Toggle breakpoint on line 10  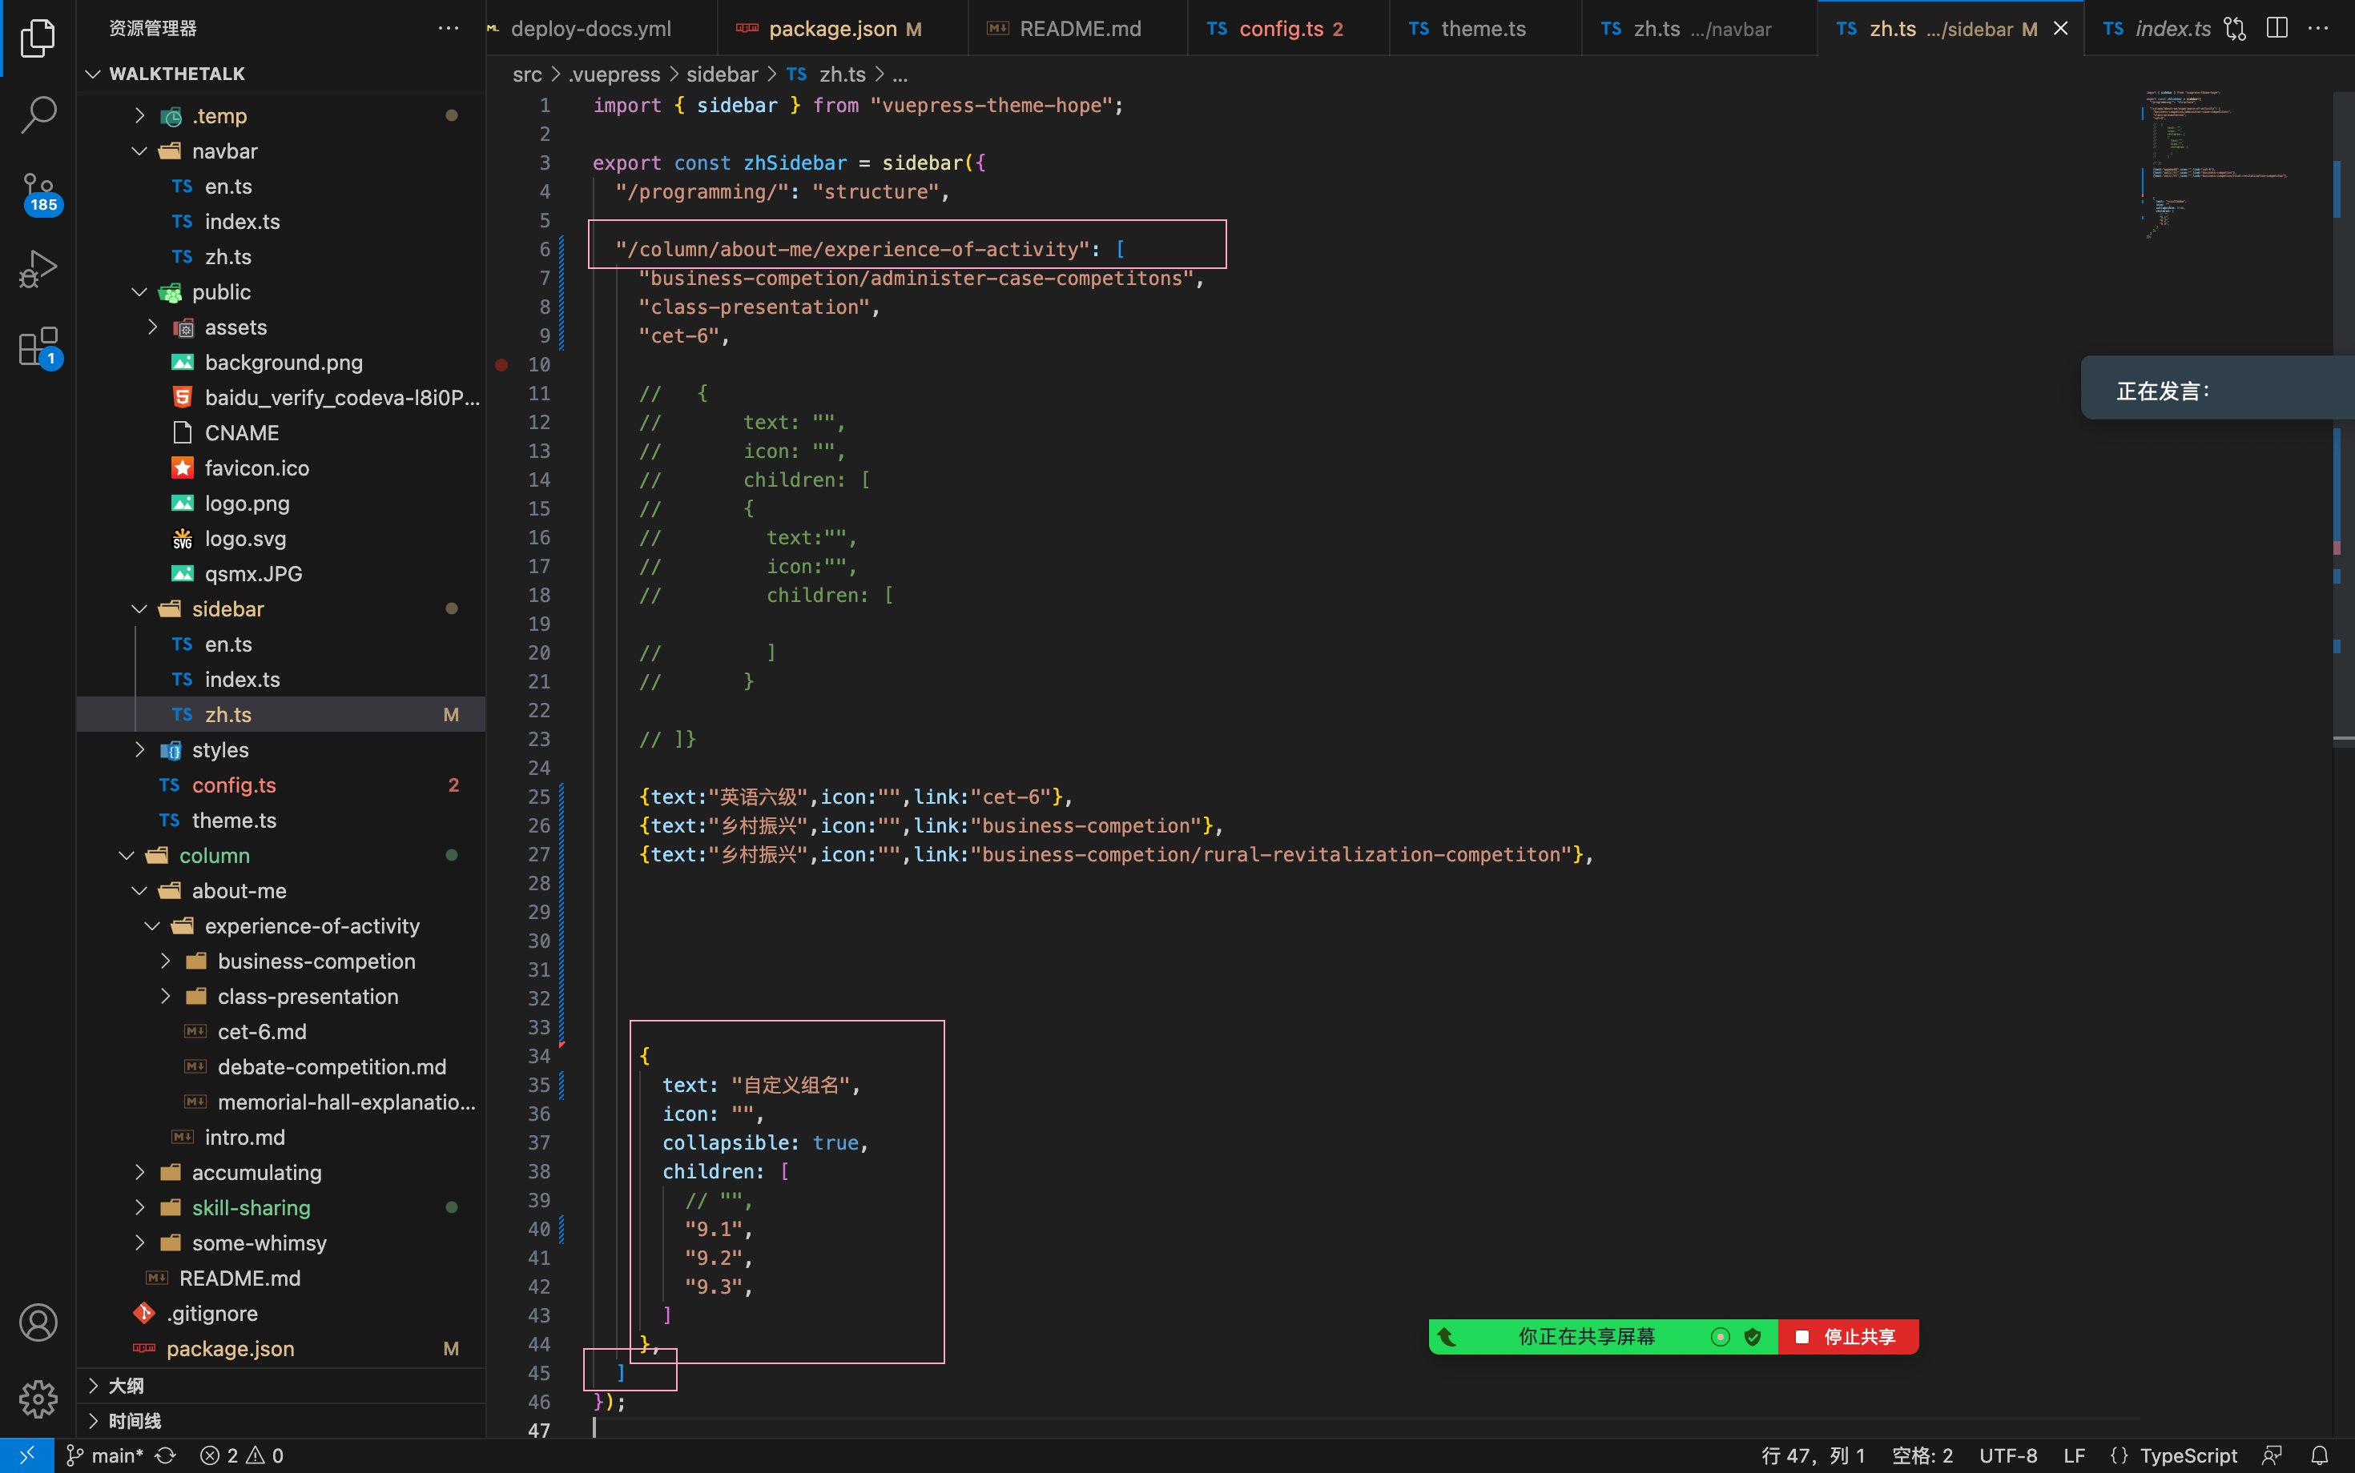pyautogui.click(x=501, y=364)
